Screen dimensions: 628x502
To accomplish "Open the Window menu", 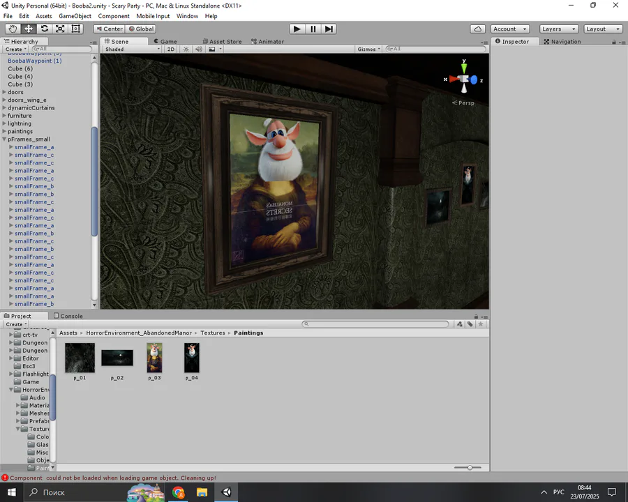I will tap(188, 16).
